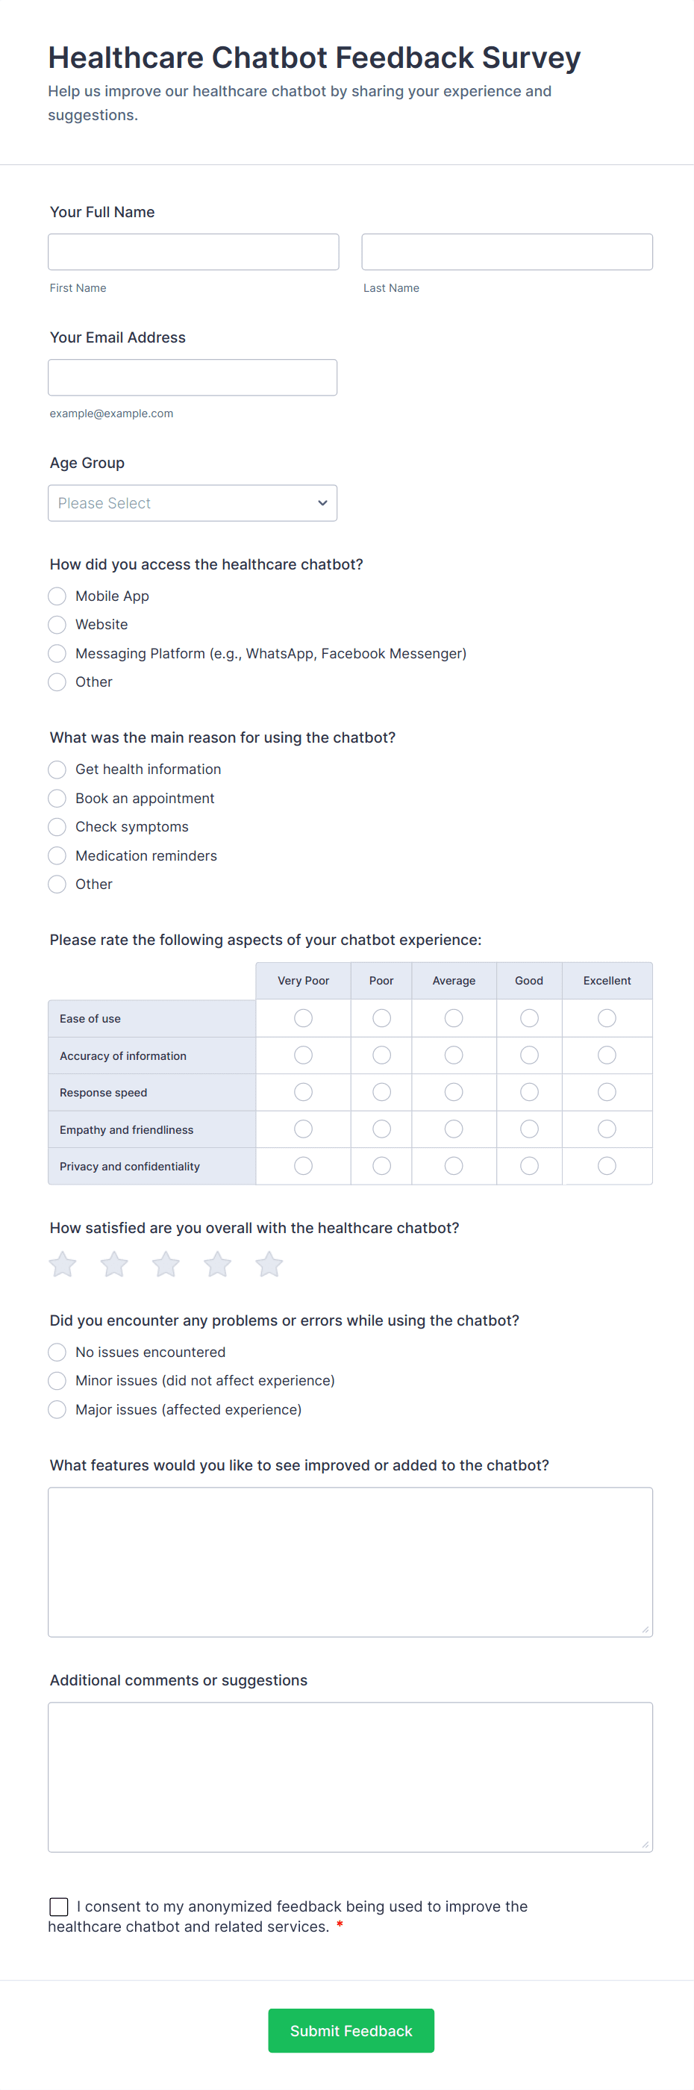Mark Response speed as Average
The width and height of the screenshot is (694, 2090).
(454, 1092)
